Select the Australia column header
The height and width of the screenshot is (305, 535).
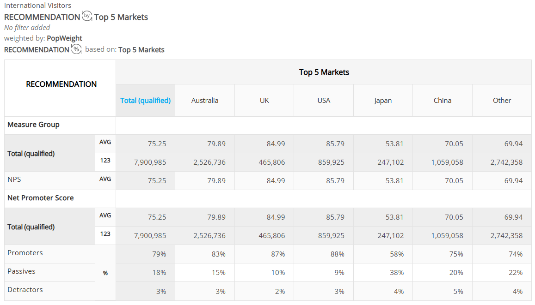(x=205, y=101)
